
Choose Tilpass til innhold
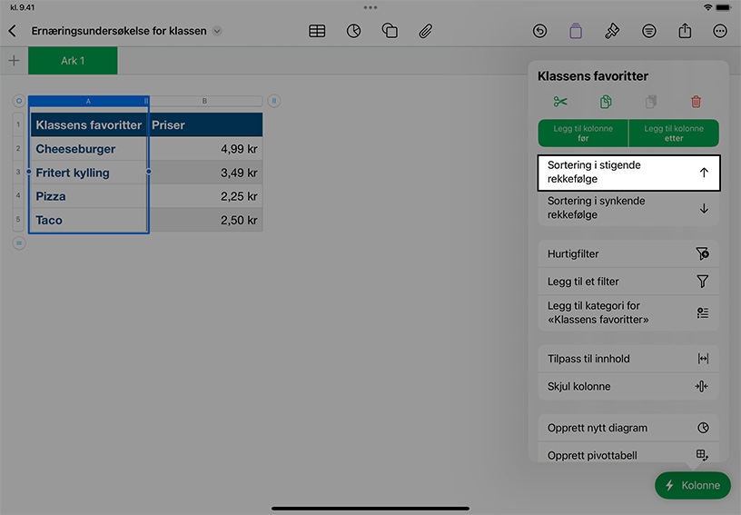tap(628, 359)
